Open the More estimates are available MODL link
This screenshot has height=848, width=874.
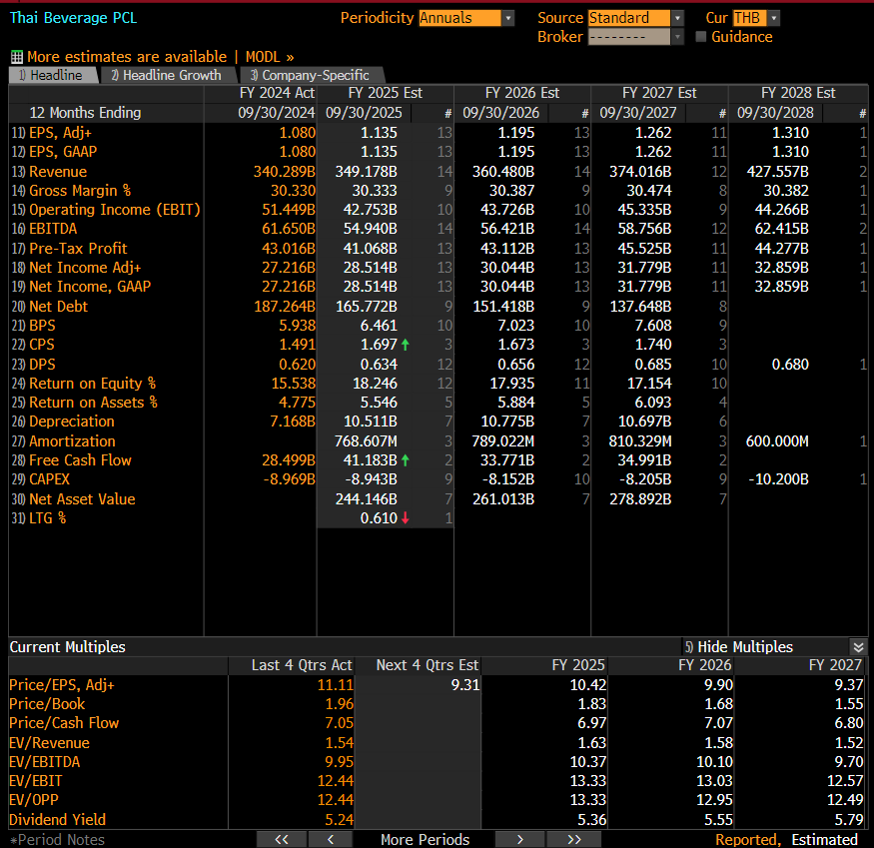click(160, 57)
